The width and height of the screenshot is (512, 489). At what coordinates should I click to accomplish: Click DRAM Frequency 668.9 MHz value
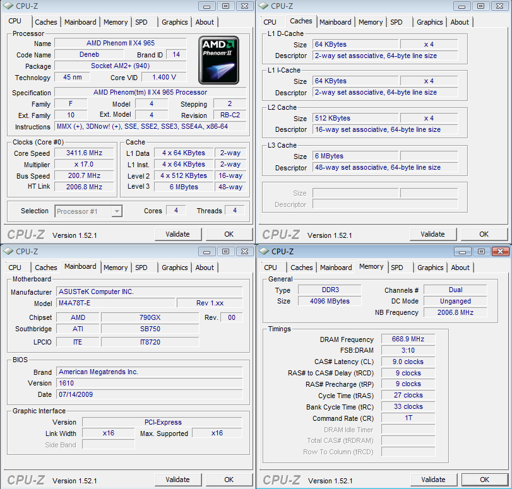pos(408,339)
